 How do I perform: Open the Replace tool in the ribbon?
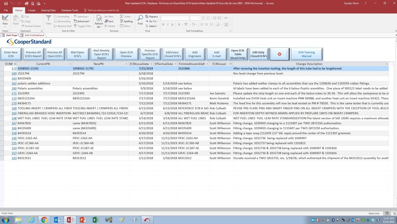[153, 17]
